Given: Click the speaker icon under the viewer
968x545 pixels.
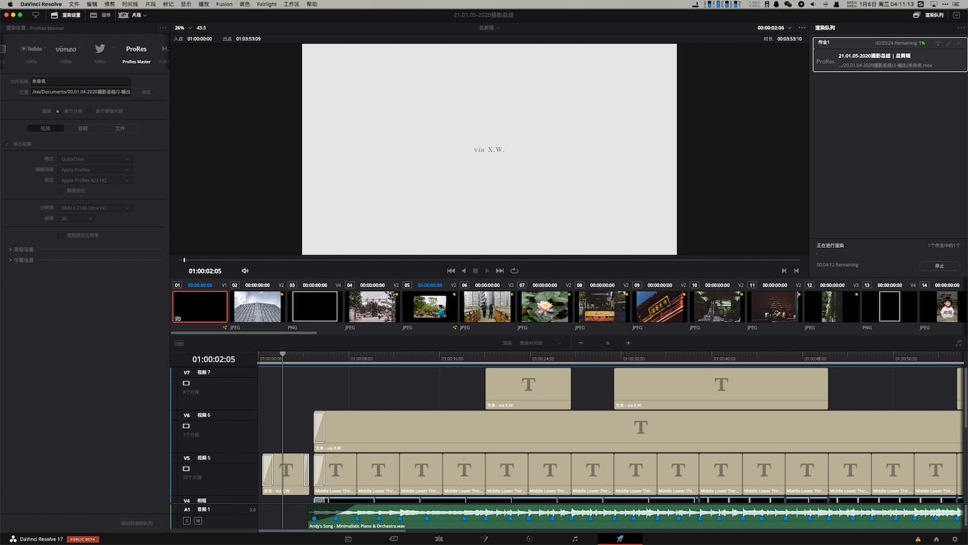Looking at the screenshot, I should pyautogui.click(x=245, y=271).
